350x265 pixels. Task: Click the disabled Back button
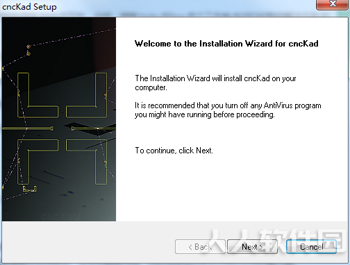click(200, 247)
